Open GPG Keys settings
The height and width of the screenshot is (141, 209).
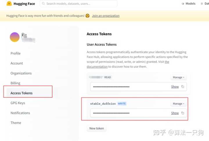click(18, 103)
